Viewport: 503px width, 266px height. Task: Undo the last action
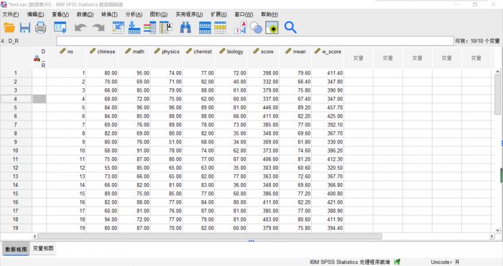pyautogui.click(x=80, y=27)
